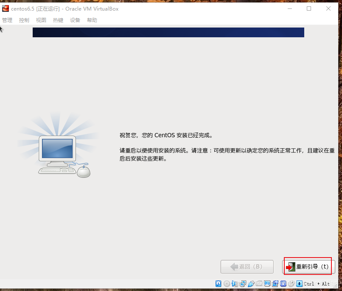Click the CPU virtualization V chip icon
342x291 pixels.
(x=283, y=284)
